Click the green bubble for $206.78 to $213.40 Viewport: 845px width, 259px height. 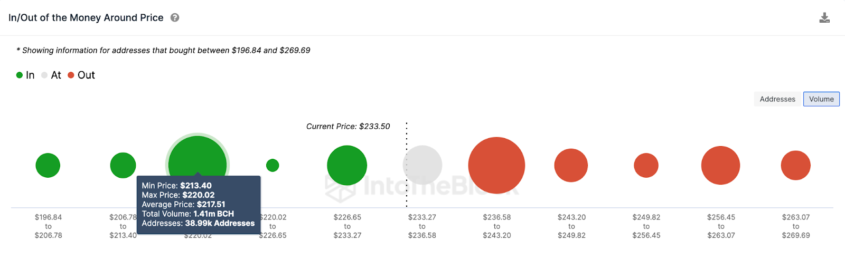(x=123, y=165)
